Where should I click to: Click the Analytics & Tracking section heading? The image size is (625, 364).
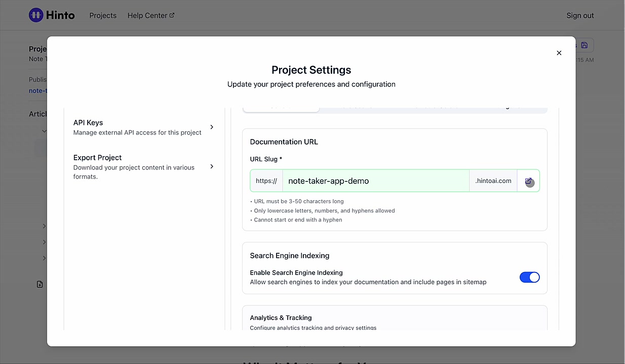[281, 317]
